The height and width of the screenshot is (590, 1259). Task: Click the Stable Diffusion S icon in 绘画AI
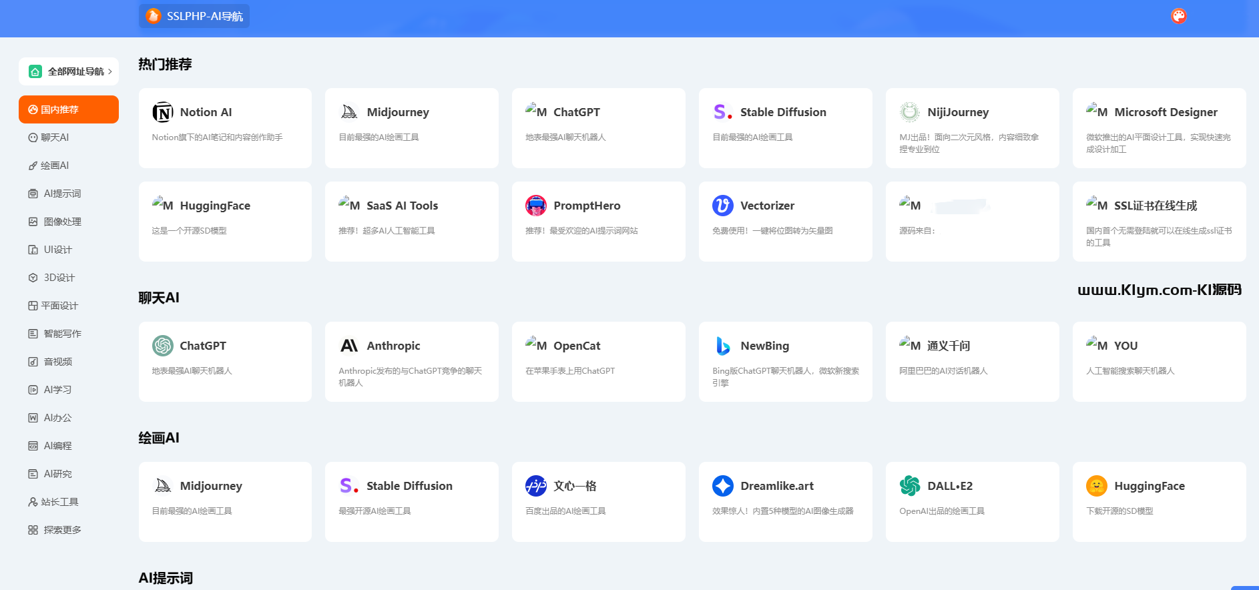coord(349,486)
